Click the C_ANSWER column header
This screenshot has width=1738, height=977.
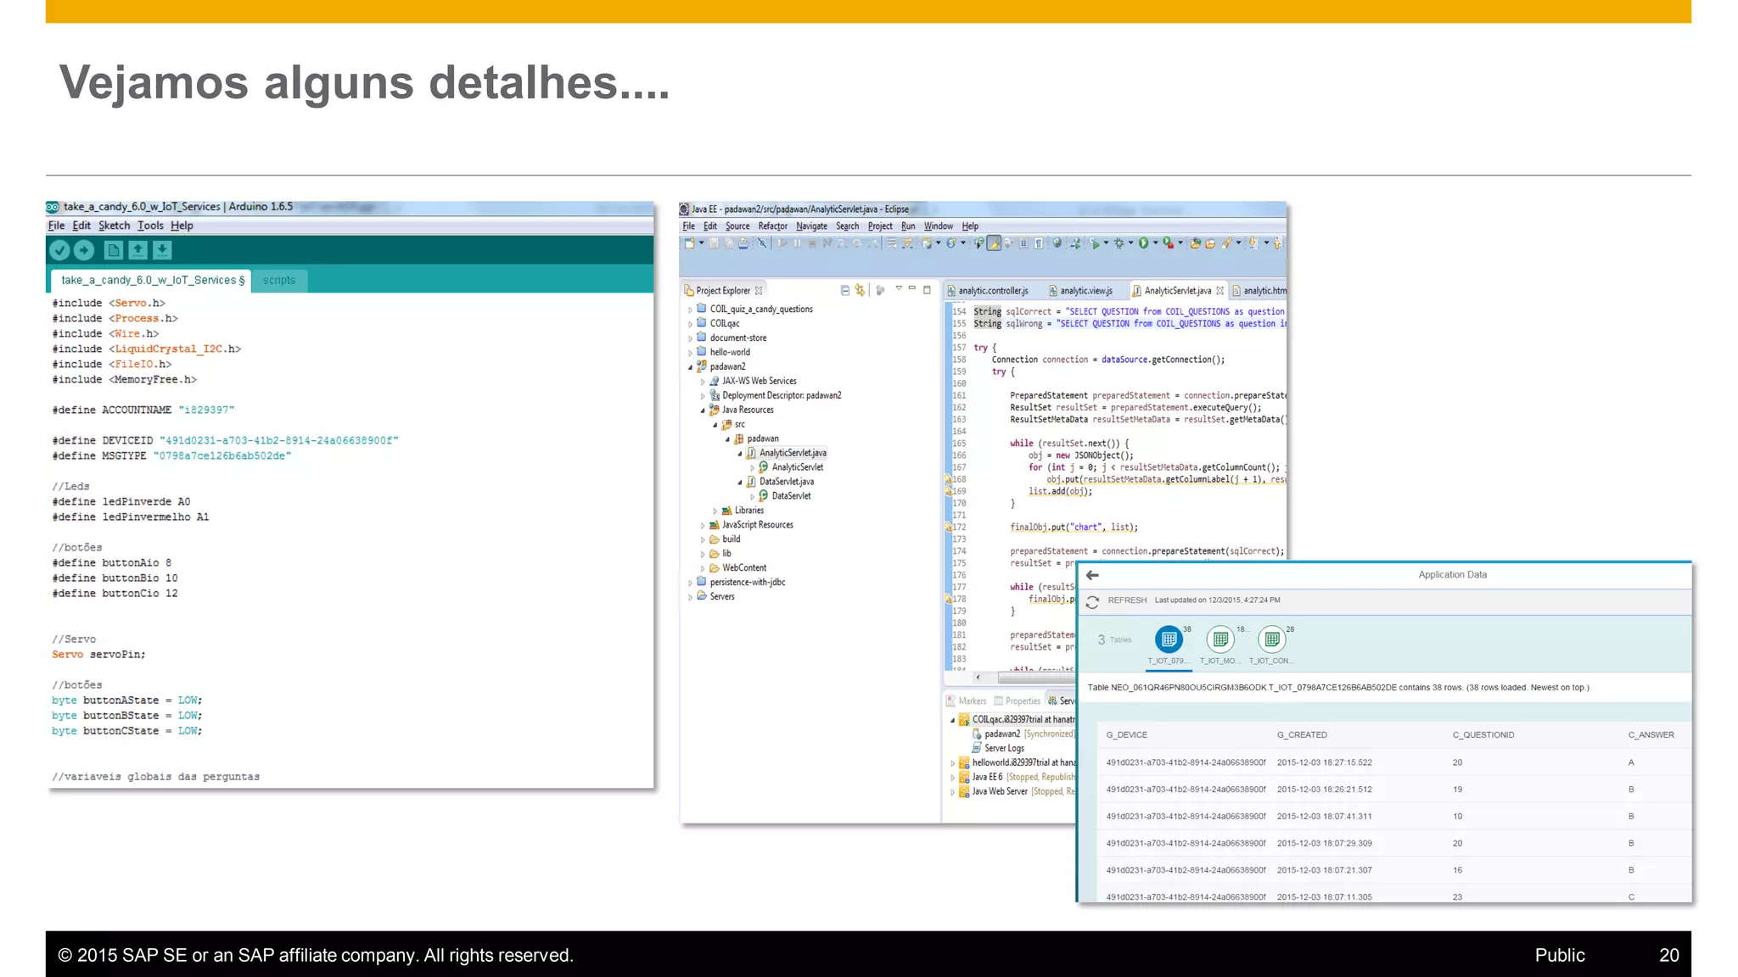coord(1651,735)
